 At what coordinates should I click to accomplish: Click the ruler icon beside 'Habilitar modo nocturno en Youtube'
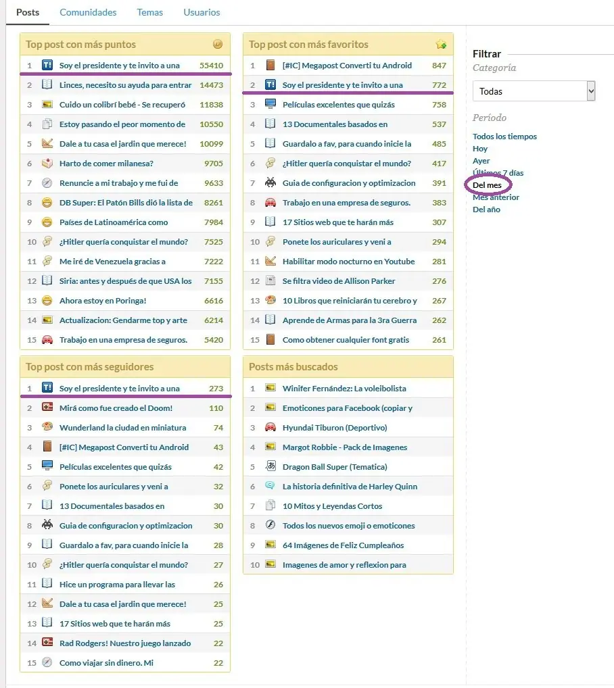coord(270,261)
